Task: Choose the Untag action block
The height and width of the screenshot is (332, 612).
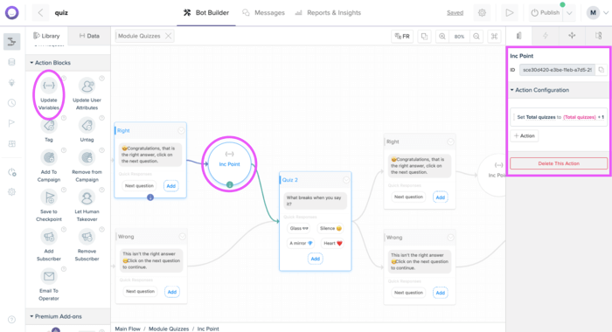Action: (87, 130)
